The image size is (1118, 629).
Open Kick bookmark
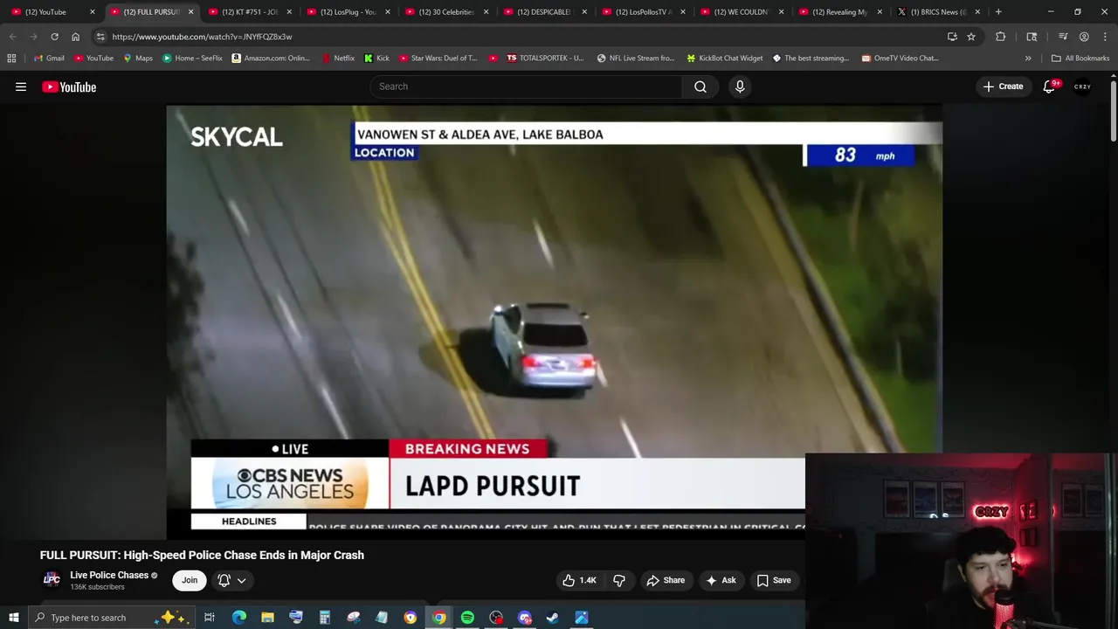376,59
